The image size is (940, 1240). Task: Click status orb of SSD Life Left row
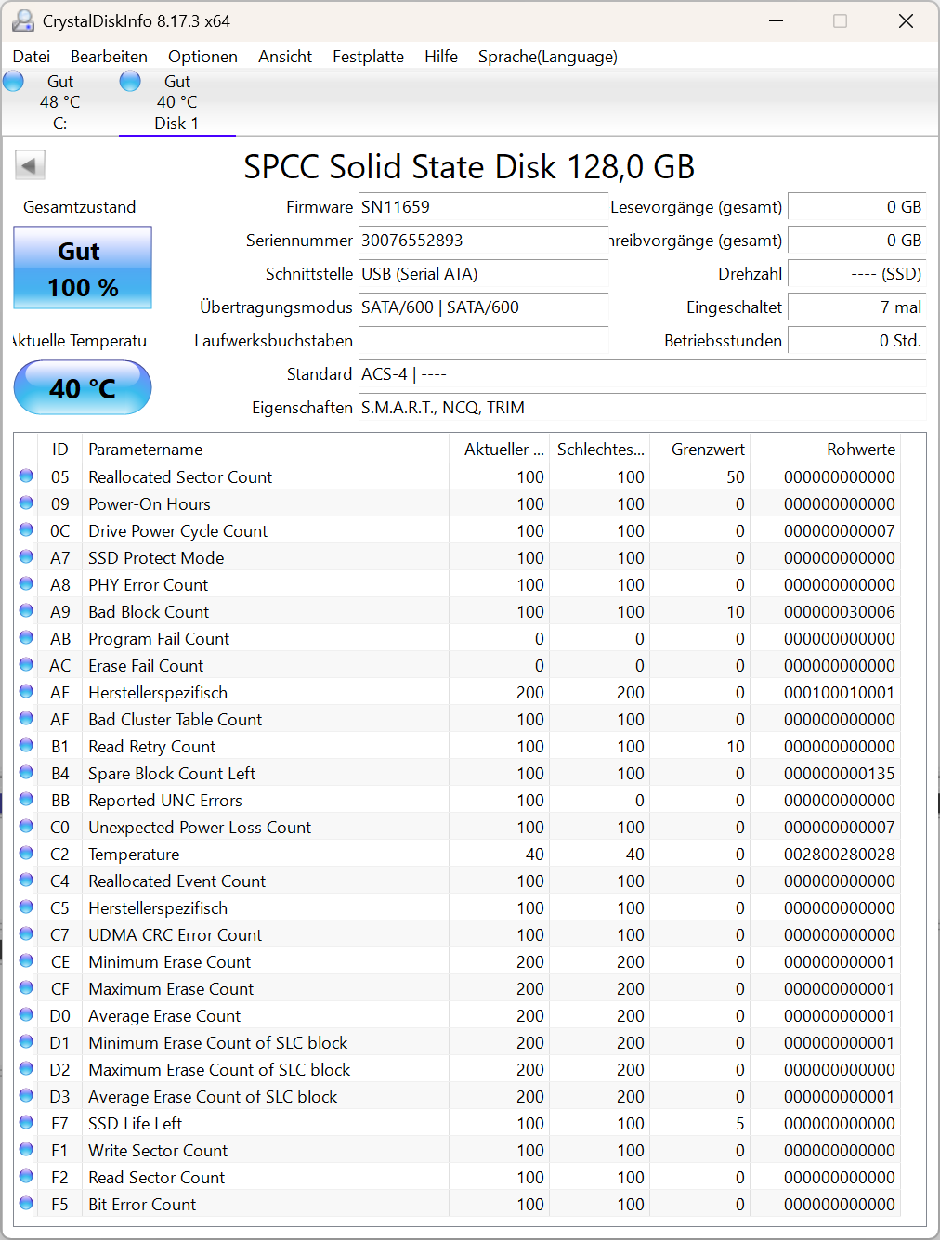[26, 1123]
